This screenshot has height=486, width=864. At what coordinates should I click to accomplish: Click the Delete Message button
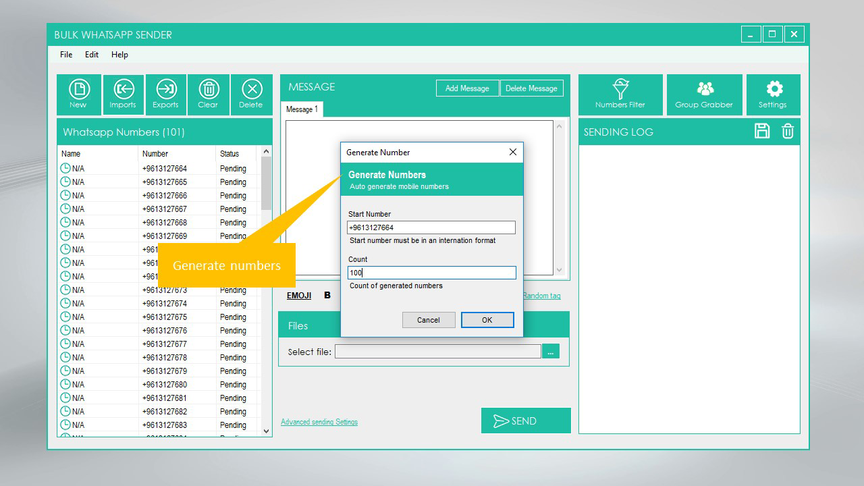[531, 88]
